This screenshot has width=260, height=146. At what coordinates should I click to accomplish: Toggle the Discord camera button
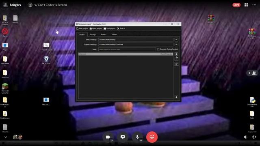(x=108, y=137)
